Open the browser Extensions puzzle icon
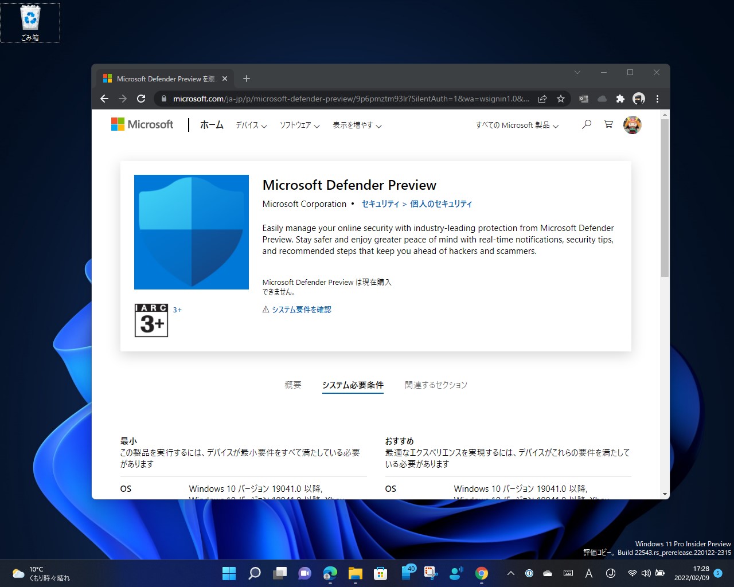The image size is (734, 587). [x=620, y=99]
